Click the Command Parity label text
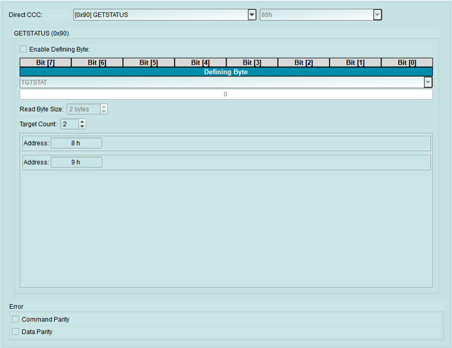 tap(45, 319)
